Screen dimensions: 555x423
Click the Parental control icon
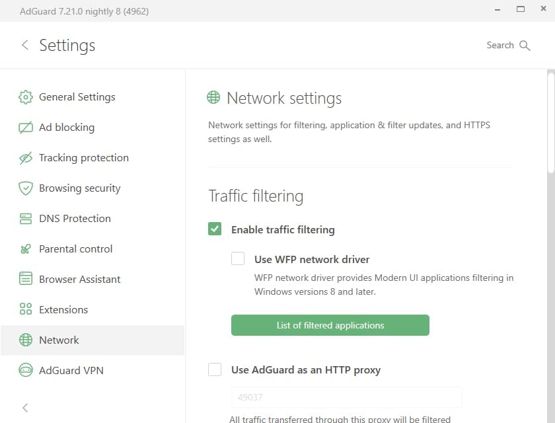pyautogui.click(x=26, y=249)
